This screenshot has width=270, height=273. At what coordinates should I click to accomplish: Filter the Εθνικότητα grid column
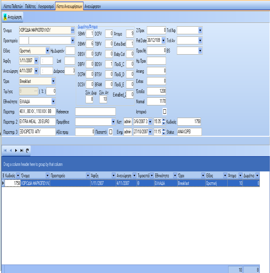coord(175,176)
